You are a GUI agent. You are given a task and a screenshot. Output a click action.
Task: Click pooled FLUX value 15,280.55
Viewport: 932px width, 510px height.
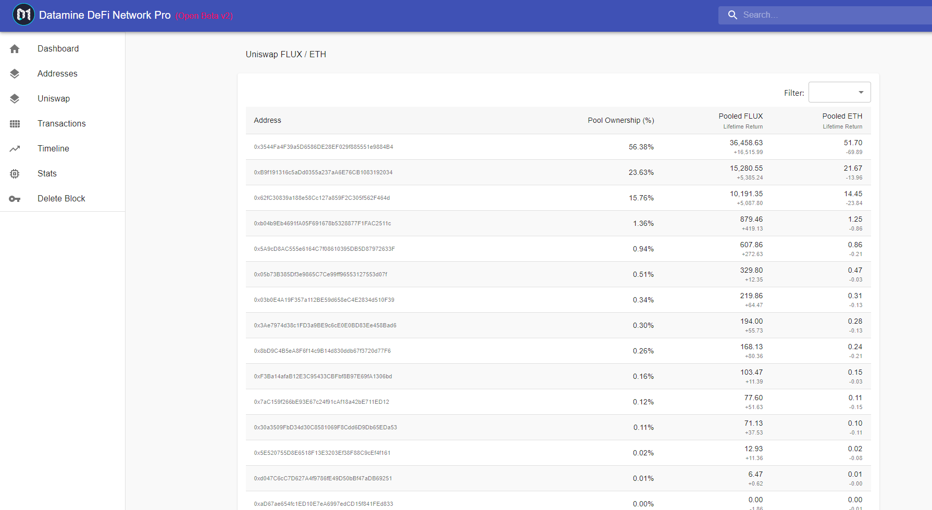746,168
